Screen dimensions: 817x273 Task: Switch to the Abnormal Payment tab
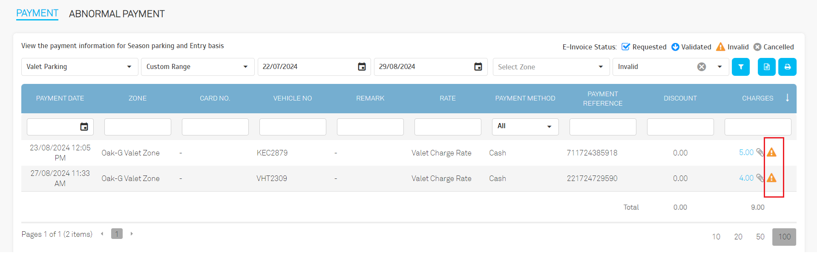[x=117, y=14]
